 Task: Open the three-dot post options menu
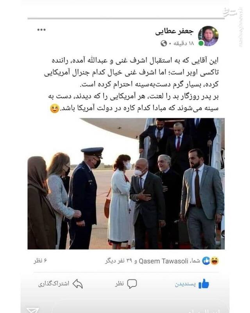(41, 30)
